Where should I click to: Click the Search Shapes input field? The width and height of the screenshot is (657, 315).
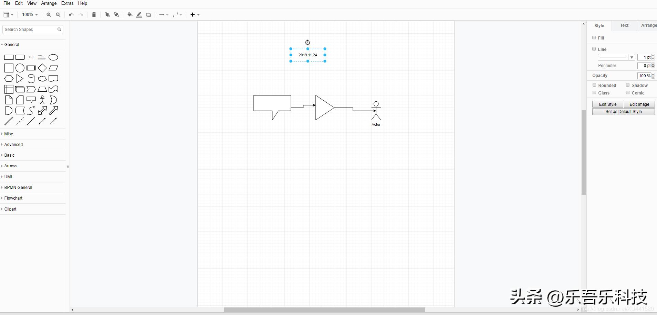tap(33, 30)
